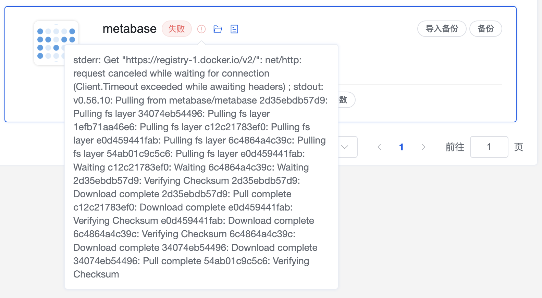Click the 导入备份 button
Viewport: 542px width, 298px height.
pos(442,29)
